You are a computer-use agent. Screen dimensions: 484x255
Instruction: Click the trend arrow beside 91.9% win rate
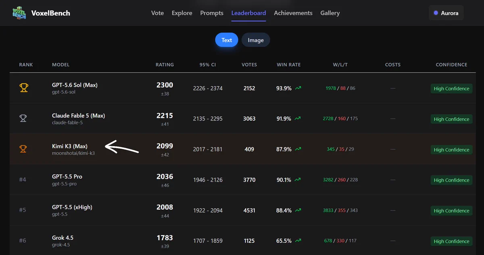(x=298, y=119)
